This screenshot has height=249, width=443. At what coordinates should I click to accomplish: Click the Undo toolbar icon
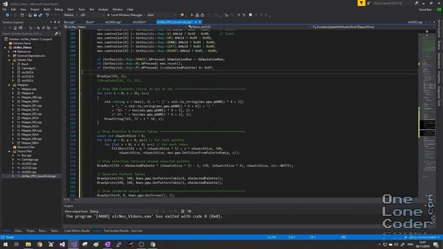47,15
